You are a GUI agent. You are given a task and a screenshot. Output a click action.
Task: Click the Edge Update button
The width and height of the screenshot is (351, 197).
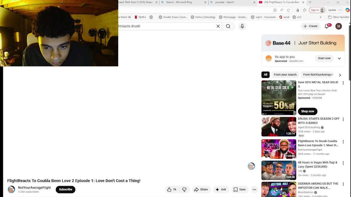332,10
